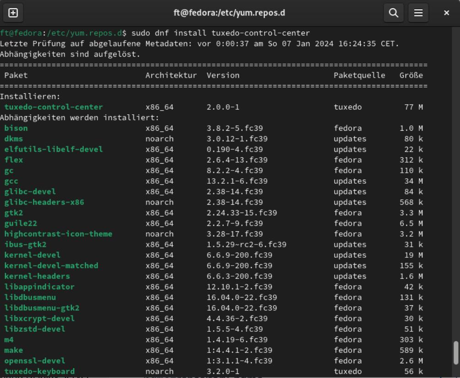Click the openssl-devel package name

35,361
